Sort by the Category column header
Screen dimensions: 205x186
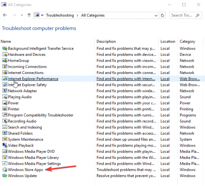click(187, 42)
